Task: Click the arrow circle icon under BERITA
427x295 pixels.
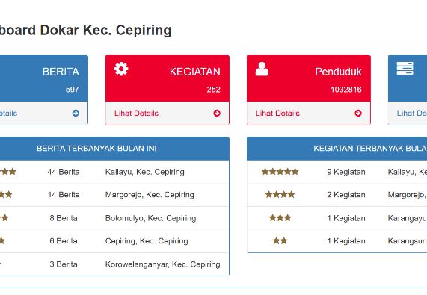Action: click(x=76, y=113)
